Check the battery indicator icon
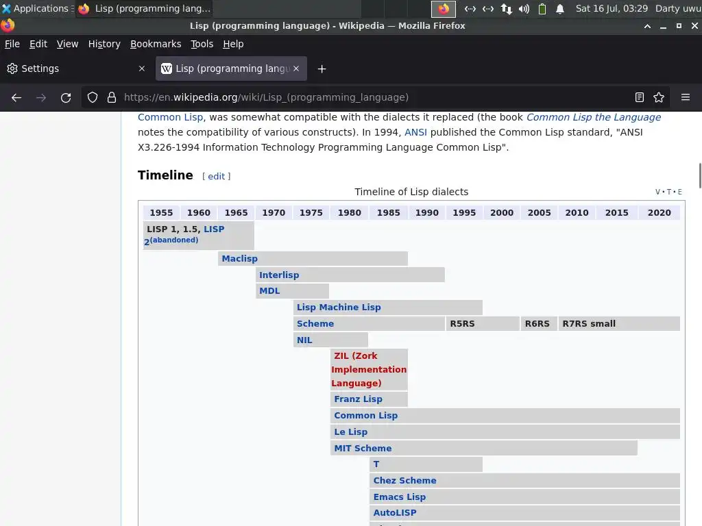Image resolution: width=702 pixels, height=526 pixels. click(542, 9)
